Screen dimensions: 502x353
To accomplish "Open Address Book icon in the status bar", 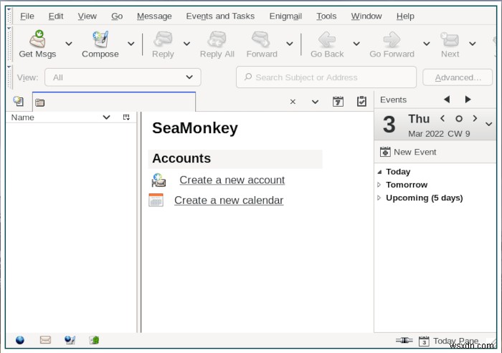I will coord(94,340).
